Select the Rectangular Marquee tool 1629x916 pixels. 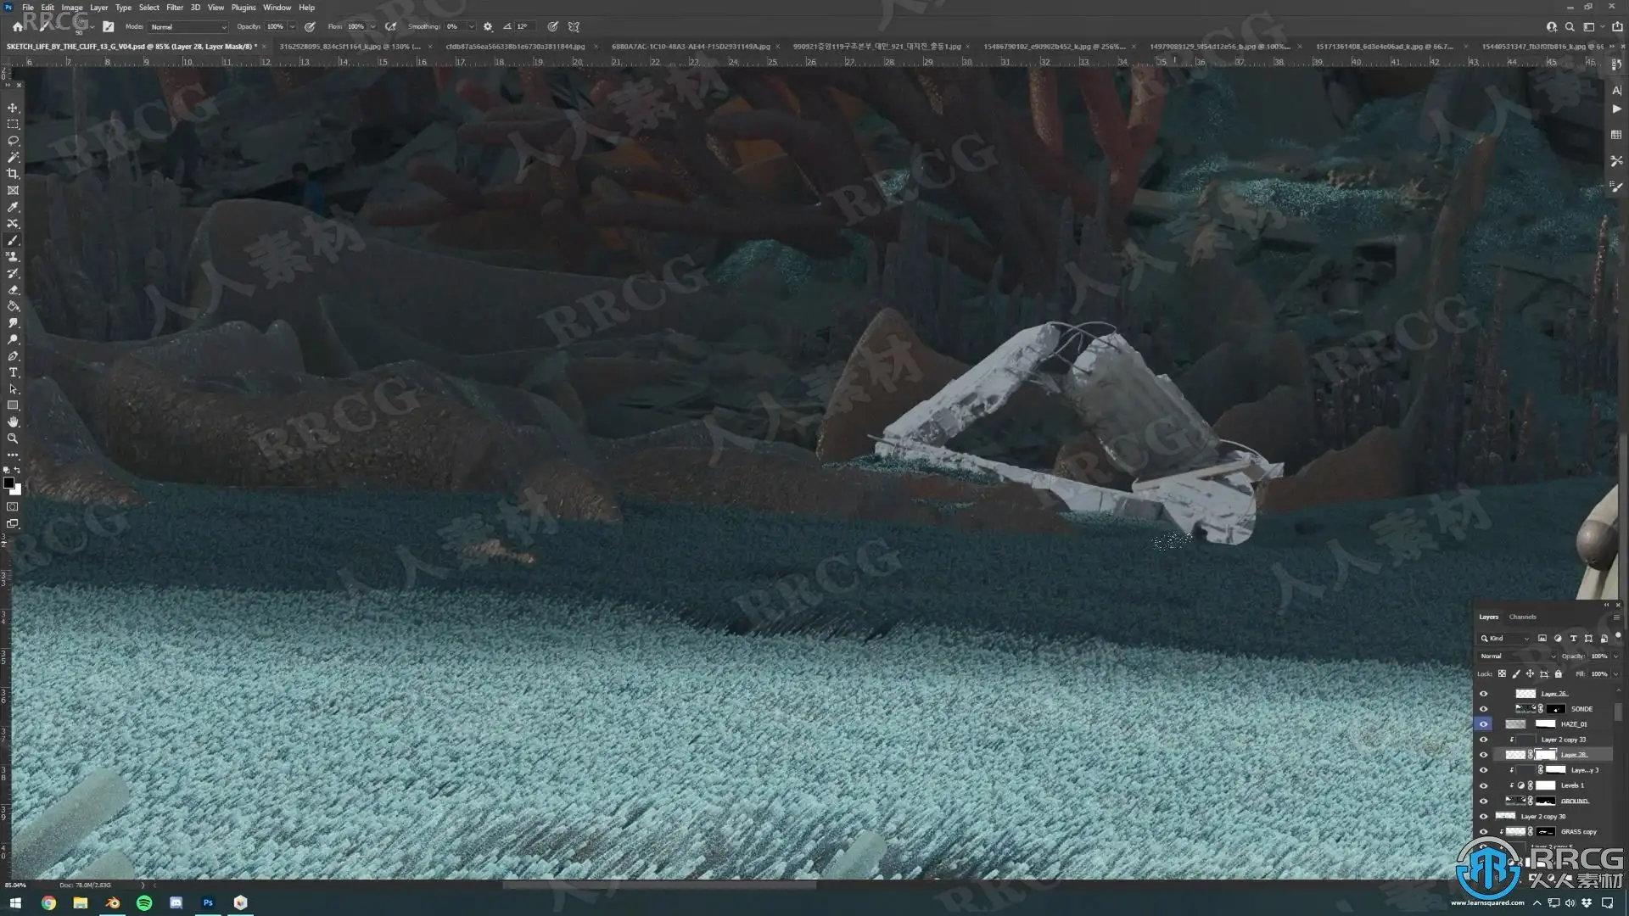coord(13,124)
